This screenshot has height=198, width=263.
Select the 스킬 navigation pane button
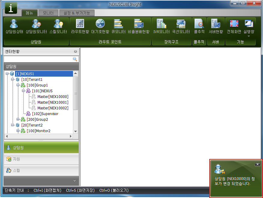41,170
